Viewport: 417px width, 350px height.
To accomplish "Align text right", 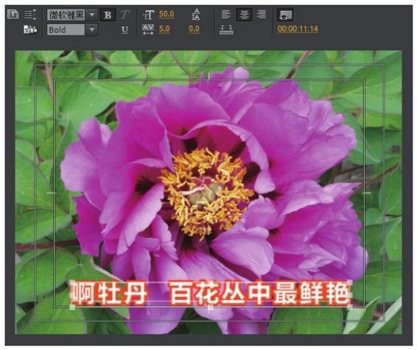I will 262,14.
